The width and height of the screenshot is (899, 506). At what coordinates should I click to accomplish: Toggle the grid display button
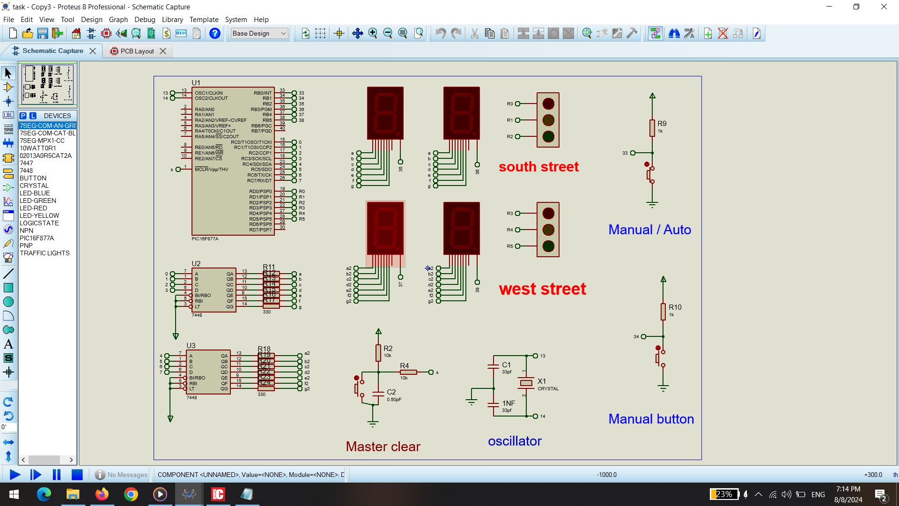click(x=320, y=33)
